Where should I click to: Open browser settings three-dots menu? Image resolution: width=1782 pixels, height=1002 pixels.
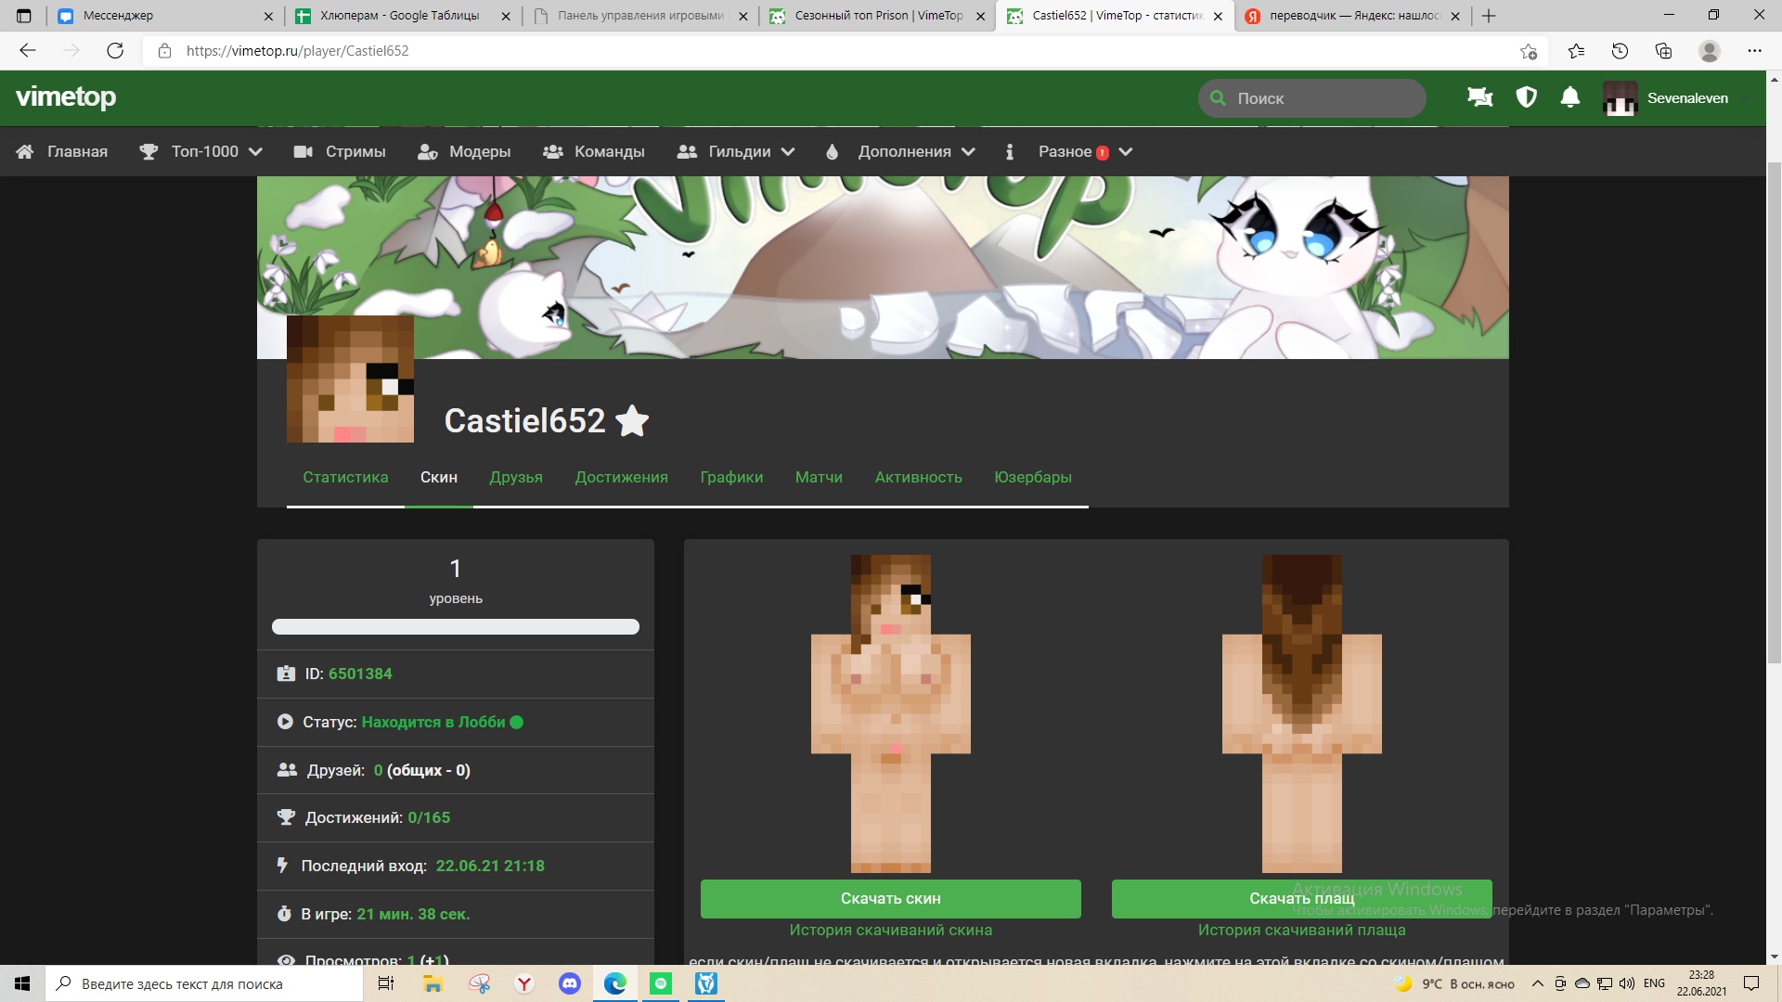(x=1754, y=51)
